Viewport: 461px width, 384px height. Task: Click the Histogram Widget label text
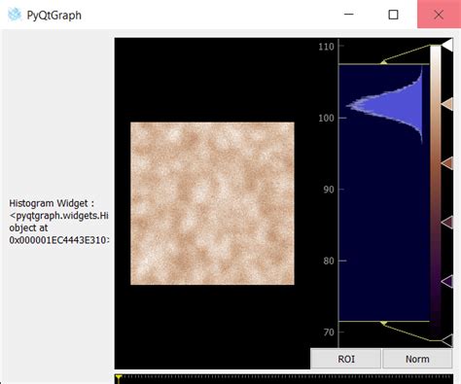58,222
